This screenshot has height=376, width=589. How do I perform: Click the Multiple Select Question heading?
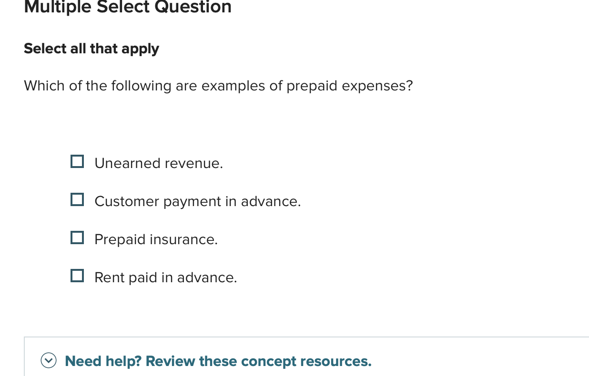coord(128,7)
